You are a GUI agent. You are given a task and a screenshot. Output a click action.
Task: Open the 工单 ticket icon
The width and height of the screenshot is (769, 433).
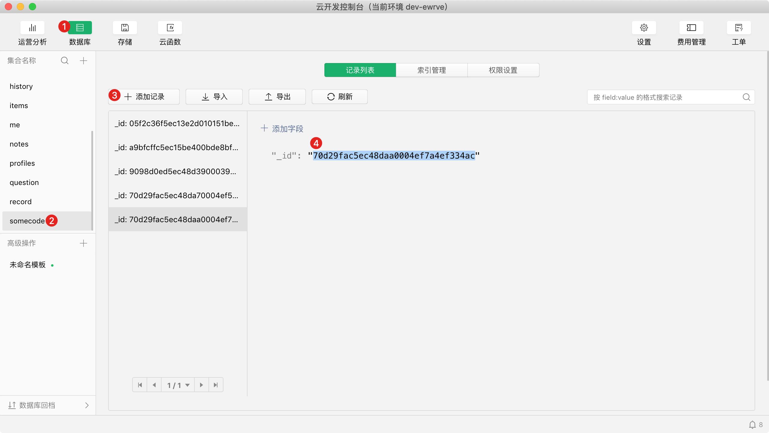[739, 28]
